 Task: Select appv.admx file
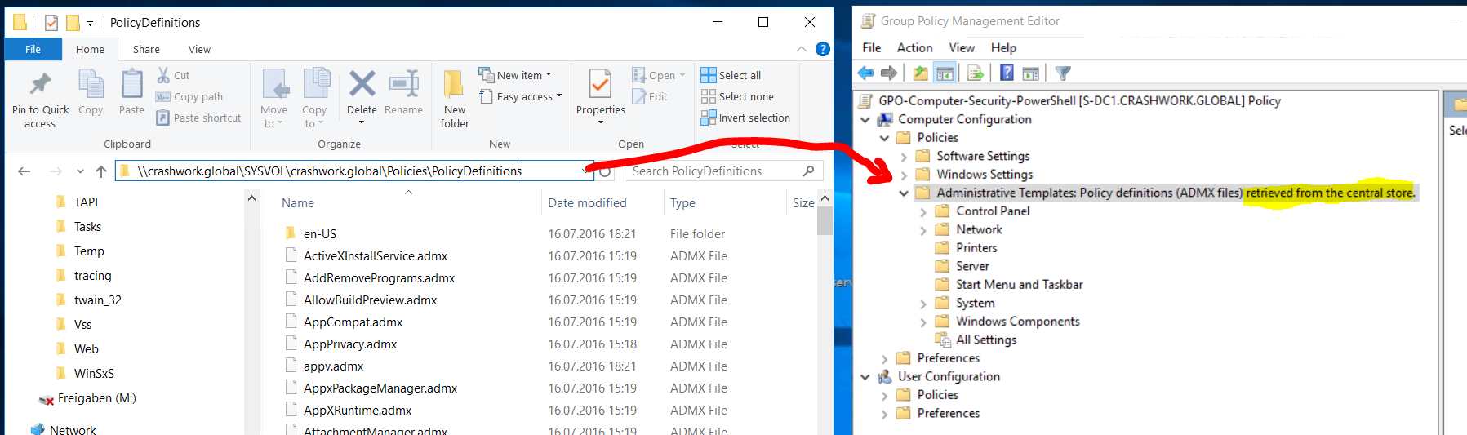333,366
